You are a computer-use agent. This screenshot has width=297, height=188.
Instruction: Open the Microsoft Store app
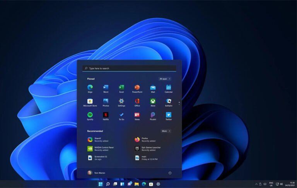tap(90, 101)
